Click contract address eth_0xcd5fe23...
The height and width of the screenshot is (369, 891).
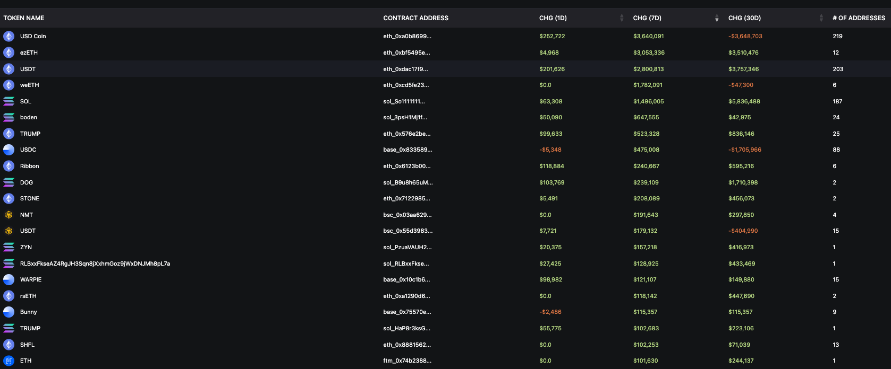406,85
